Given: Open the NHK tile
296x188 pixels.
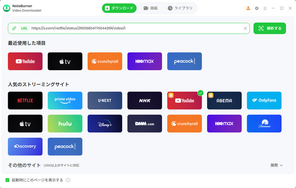Looking at the screenshot, I should 145,100.
